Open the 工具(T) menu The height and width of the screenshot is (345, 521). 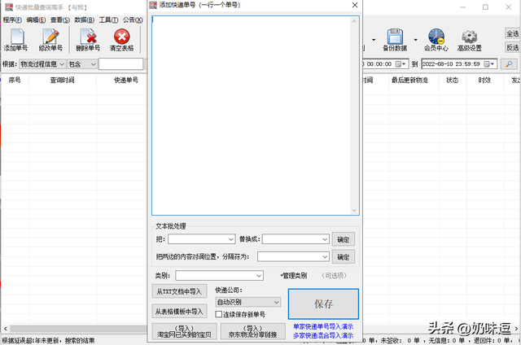[x=108, y=20]
